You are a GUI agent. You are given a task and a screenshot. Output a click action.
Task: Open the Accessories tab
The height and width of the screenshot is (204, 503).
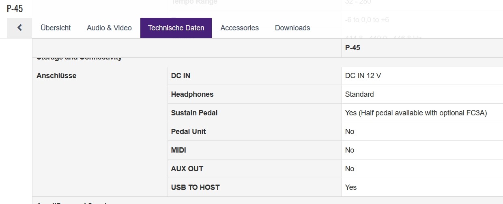coord(239,28)
